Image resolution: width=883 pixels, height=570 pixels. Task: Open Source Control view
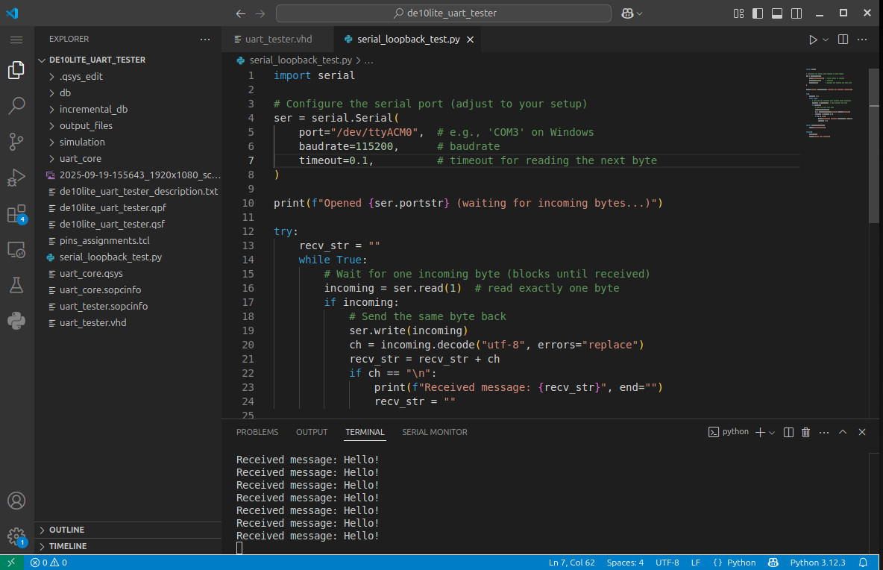[16, 141]
